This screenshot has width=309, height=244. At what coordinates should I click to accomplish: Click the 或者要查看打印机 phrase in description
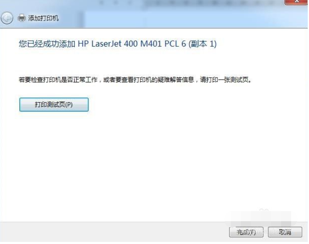[127, 80]
